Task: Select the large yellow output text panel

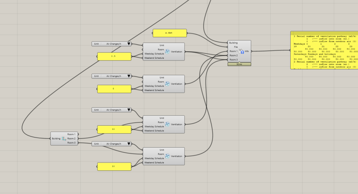Action: pos(324,50)
